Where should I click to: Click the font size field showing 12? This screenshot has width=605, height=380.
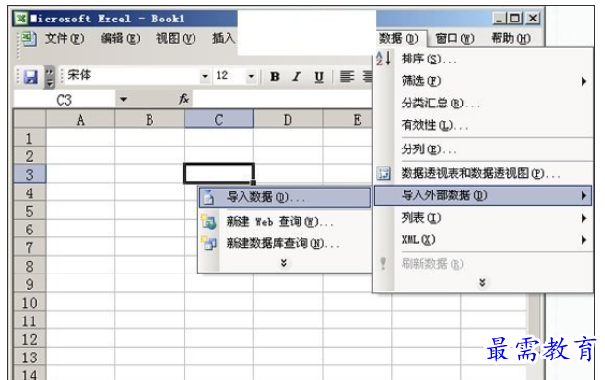click(x=229, y=76)
